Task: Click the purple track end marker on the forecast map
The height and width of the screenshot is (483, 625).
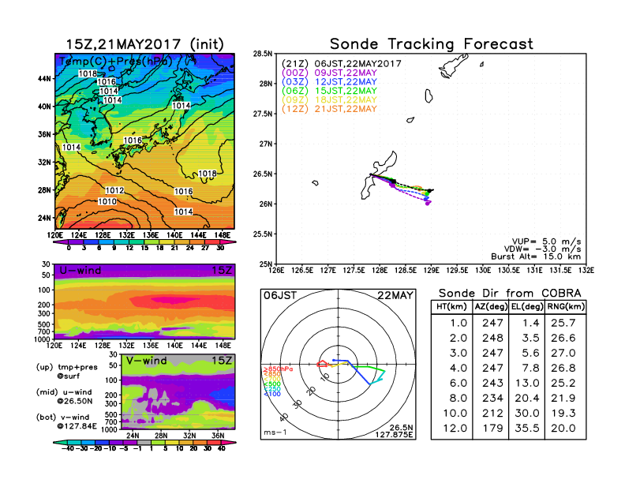Action: pyautogui.click(x=427, y=204)
